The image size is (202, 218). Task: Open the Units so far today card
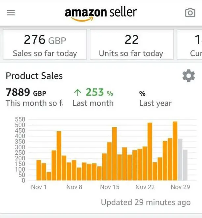coord(132,45)
